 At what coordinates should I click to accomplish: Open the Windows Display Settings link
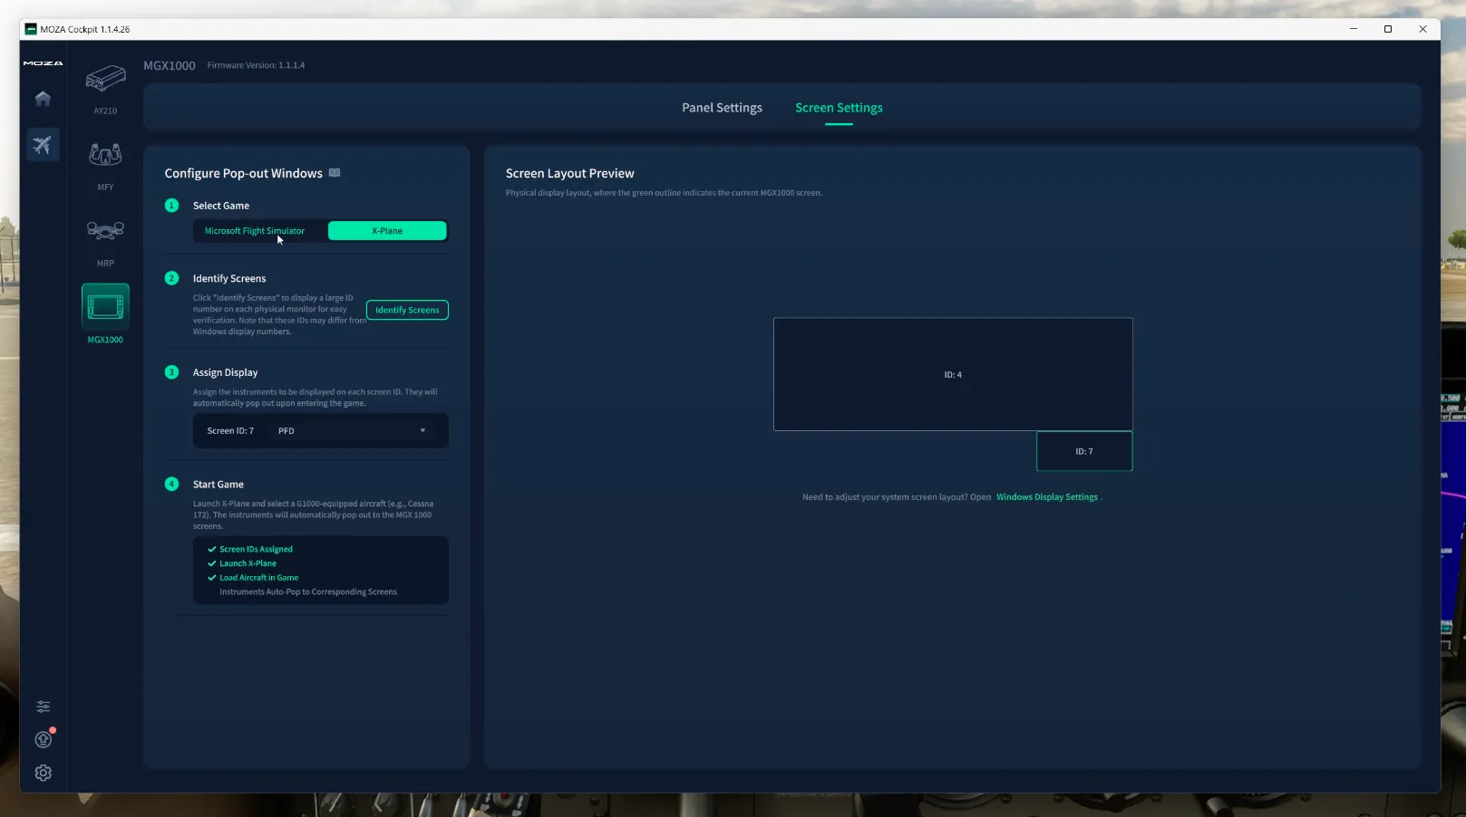point(1047,497)
